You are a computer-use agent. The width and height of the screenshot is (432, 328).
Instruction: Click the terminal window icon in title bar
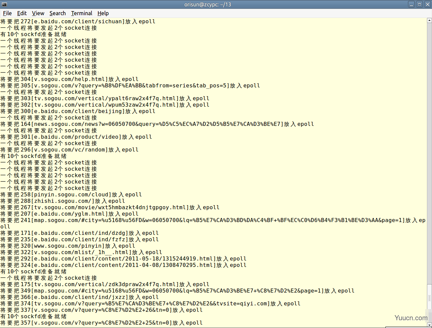pos(4,4)
